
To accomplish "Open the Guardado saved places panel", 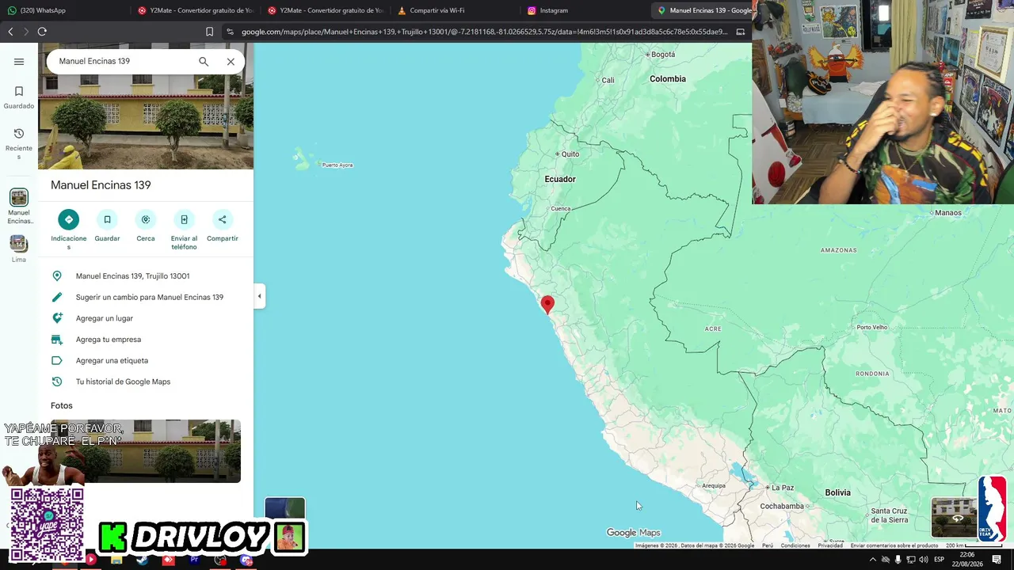I will click(19, 97).
